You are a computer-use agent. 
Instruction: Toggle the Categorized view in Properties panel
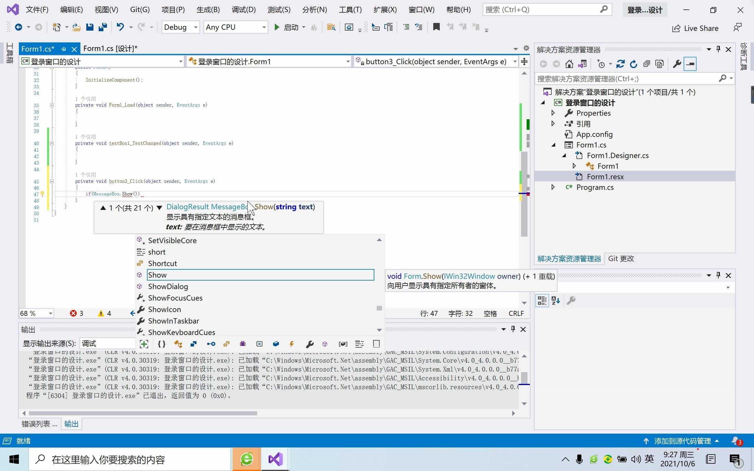pos(542,301)
